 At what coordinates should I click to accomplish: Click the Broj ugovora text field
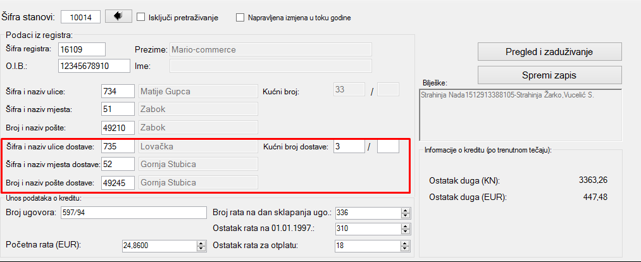(x=133, y=212)
